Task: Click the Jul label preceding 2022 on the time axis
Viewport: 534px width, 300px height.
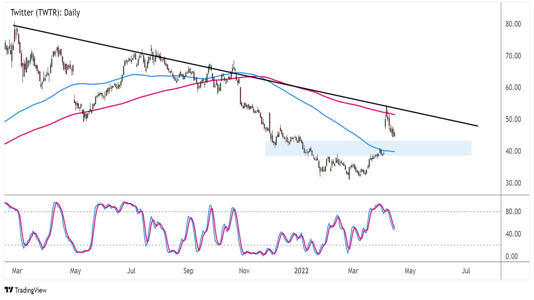Action: coord(131,270)
